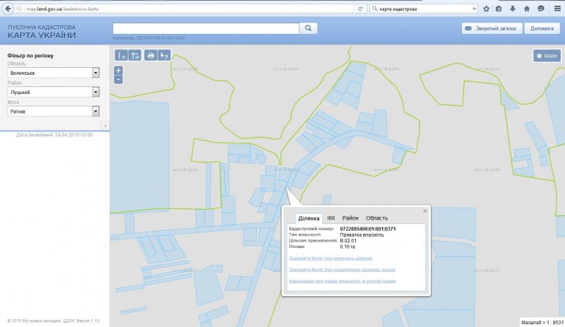Activate the identify parcel info tool

tap(164, 55)
